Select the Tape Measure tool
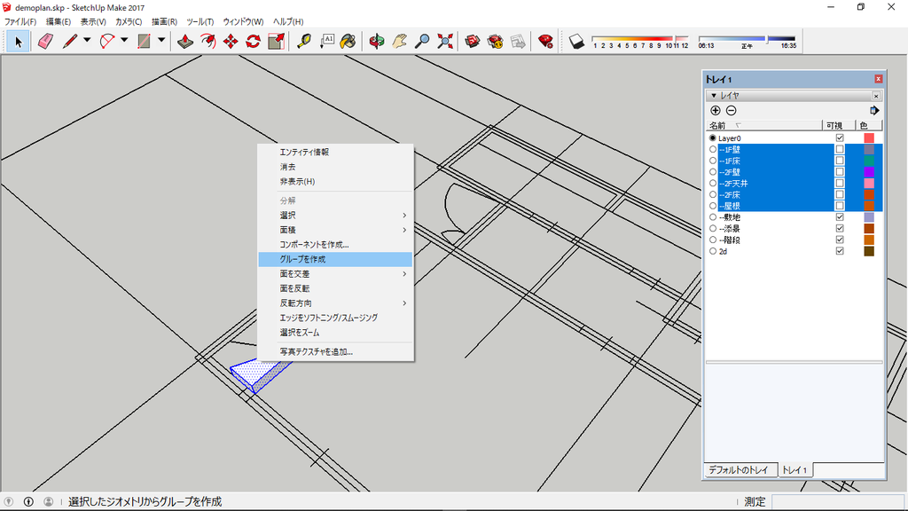This screenshot has width=908, height=511. point(304,42)
